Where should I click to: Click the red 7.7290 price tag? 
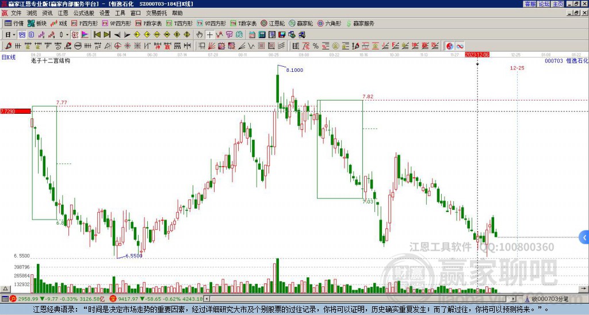[x=16, y=112]
